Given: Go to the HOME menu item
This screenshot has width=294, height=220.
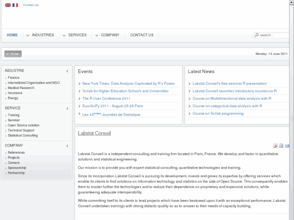Looking at the screenshot, I should [x=12, y=35].
